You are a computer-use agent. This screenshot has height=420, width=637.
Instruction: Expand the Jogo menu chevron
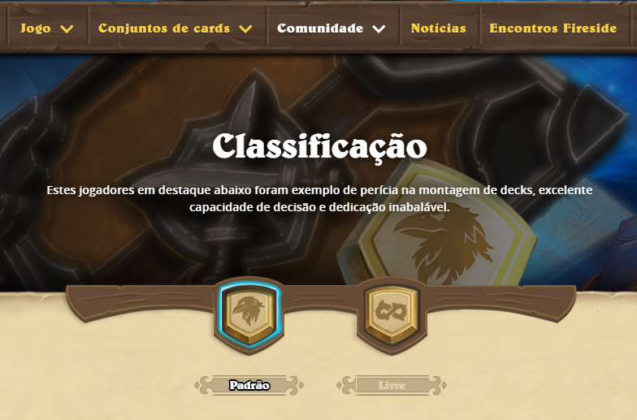(x=67, y=29)
